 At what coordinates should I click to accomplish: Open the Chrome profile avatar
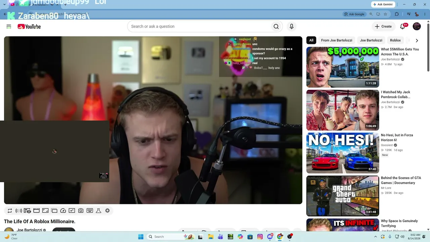pyautogui.click(x=417, y=14)
